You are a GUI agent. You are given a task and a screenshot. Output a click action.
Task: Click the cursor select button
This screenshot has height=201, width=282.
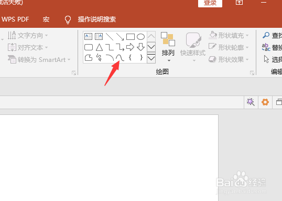coord(266,59)
